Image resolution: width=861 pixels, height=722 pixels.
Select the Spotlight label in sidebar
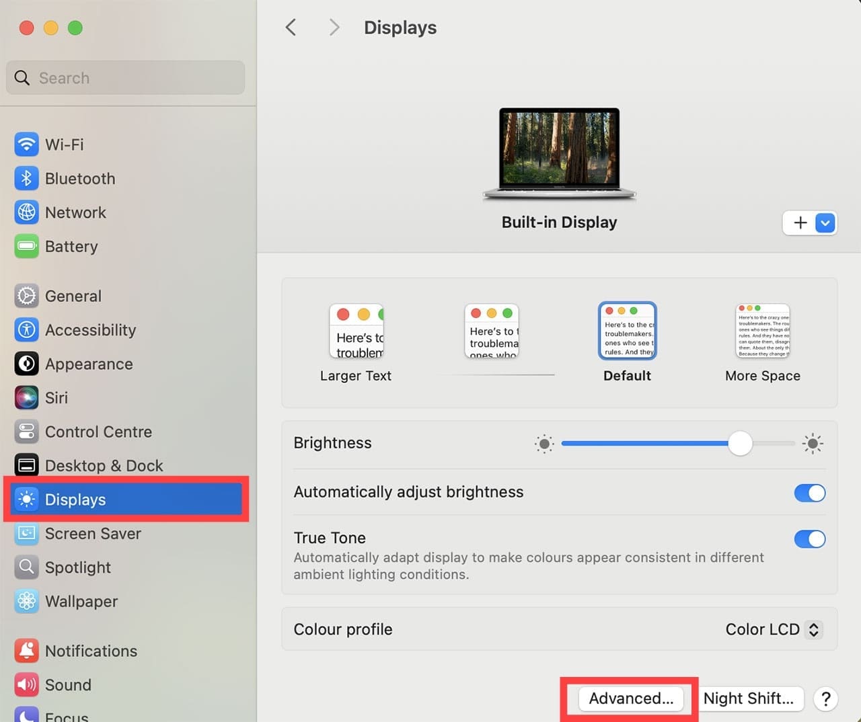(x=78, y=567)
